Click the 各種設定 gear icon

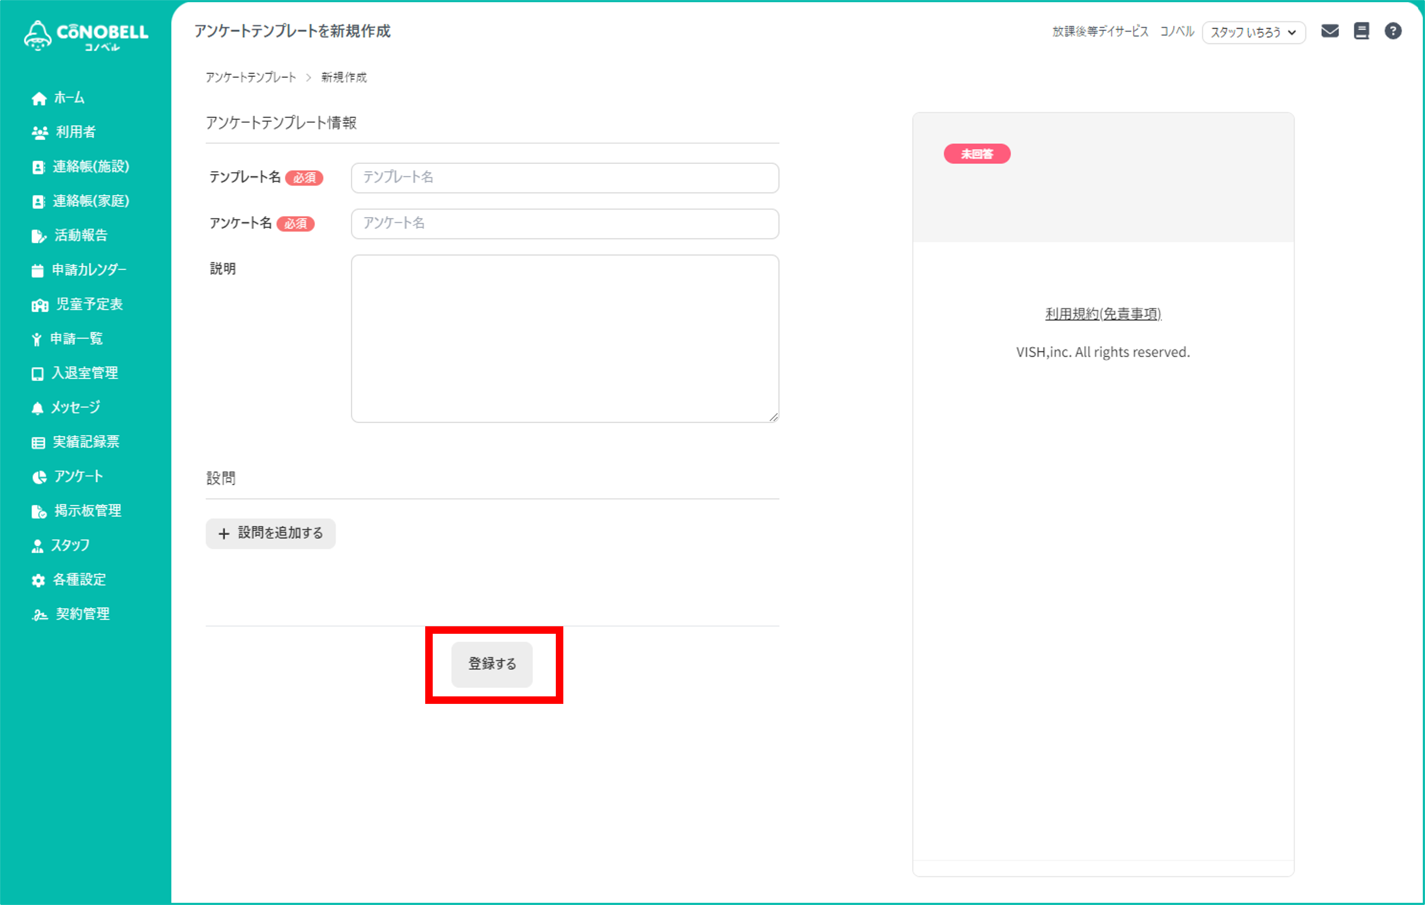coord(38,580)
